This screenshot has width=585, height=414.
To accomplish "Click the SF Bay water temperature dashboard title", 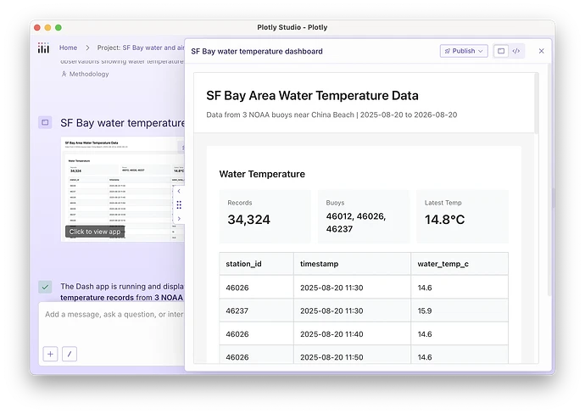I will click(257, 51).
